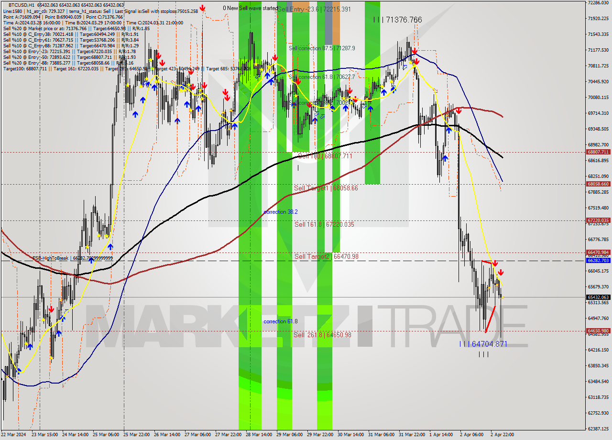Select the 'Sell %20 @ Entry -50' line

coord(70,57)
